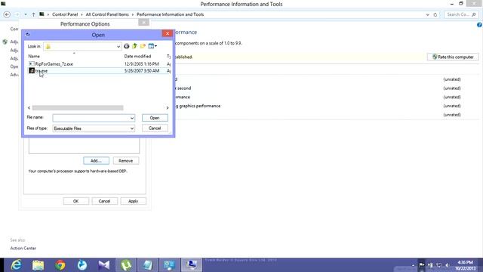Click the volume speaker tray icon
The height and width of the screenshot is (272, 483).
pyautogui.click(x=448, y=265)
